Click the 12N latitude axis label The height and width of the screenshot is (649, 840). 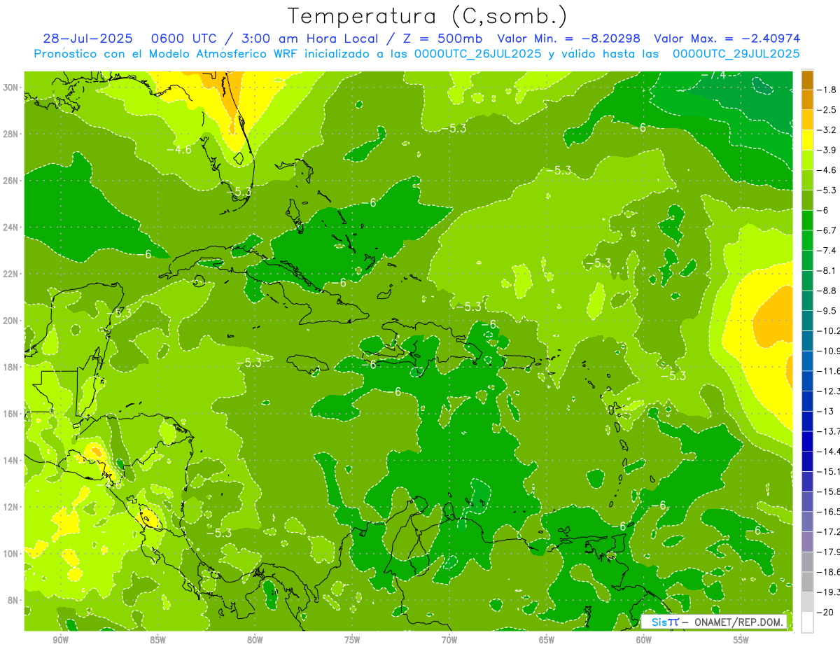12,507
